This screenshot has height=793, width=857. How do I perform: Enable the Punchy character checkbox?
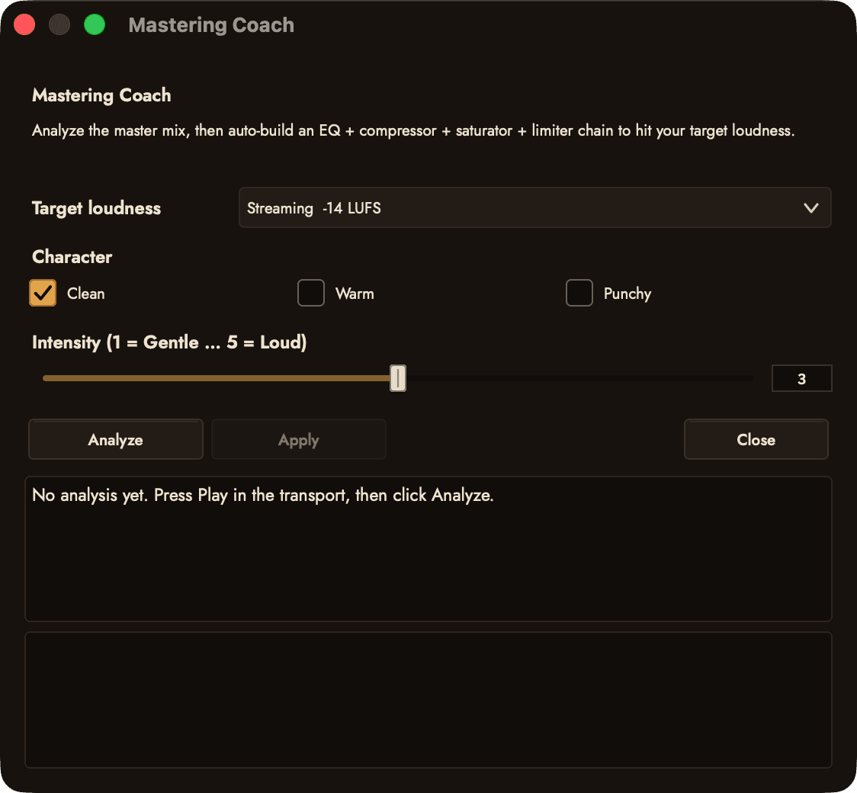579,293
